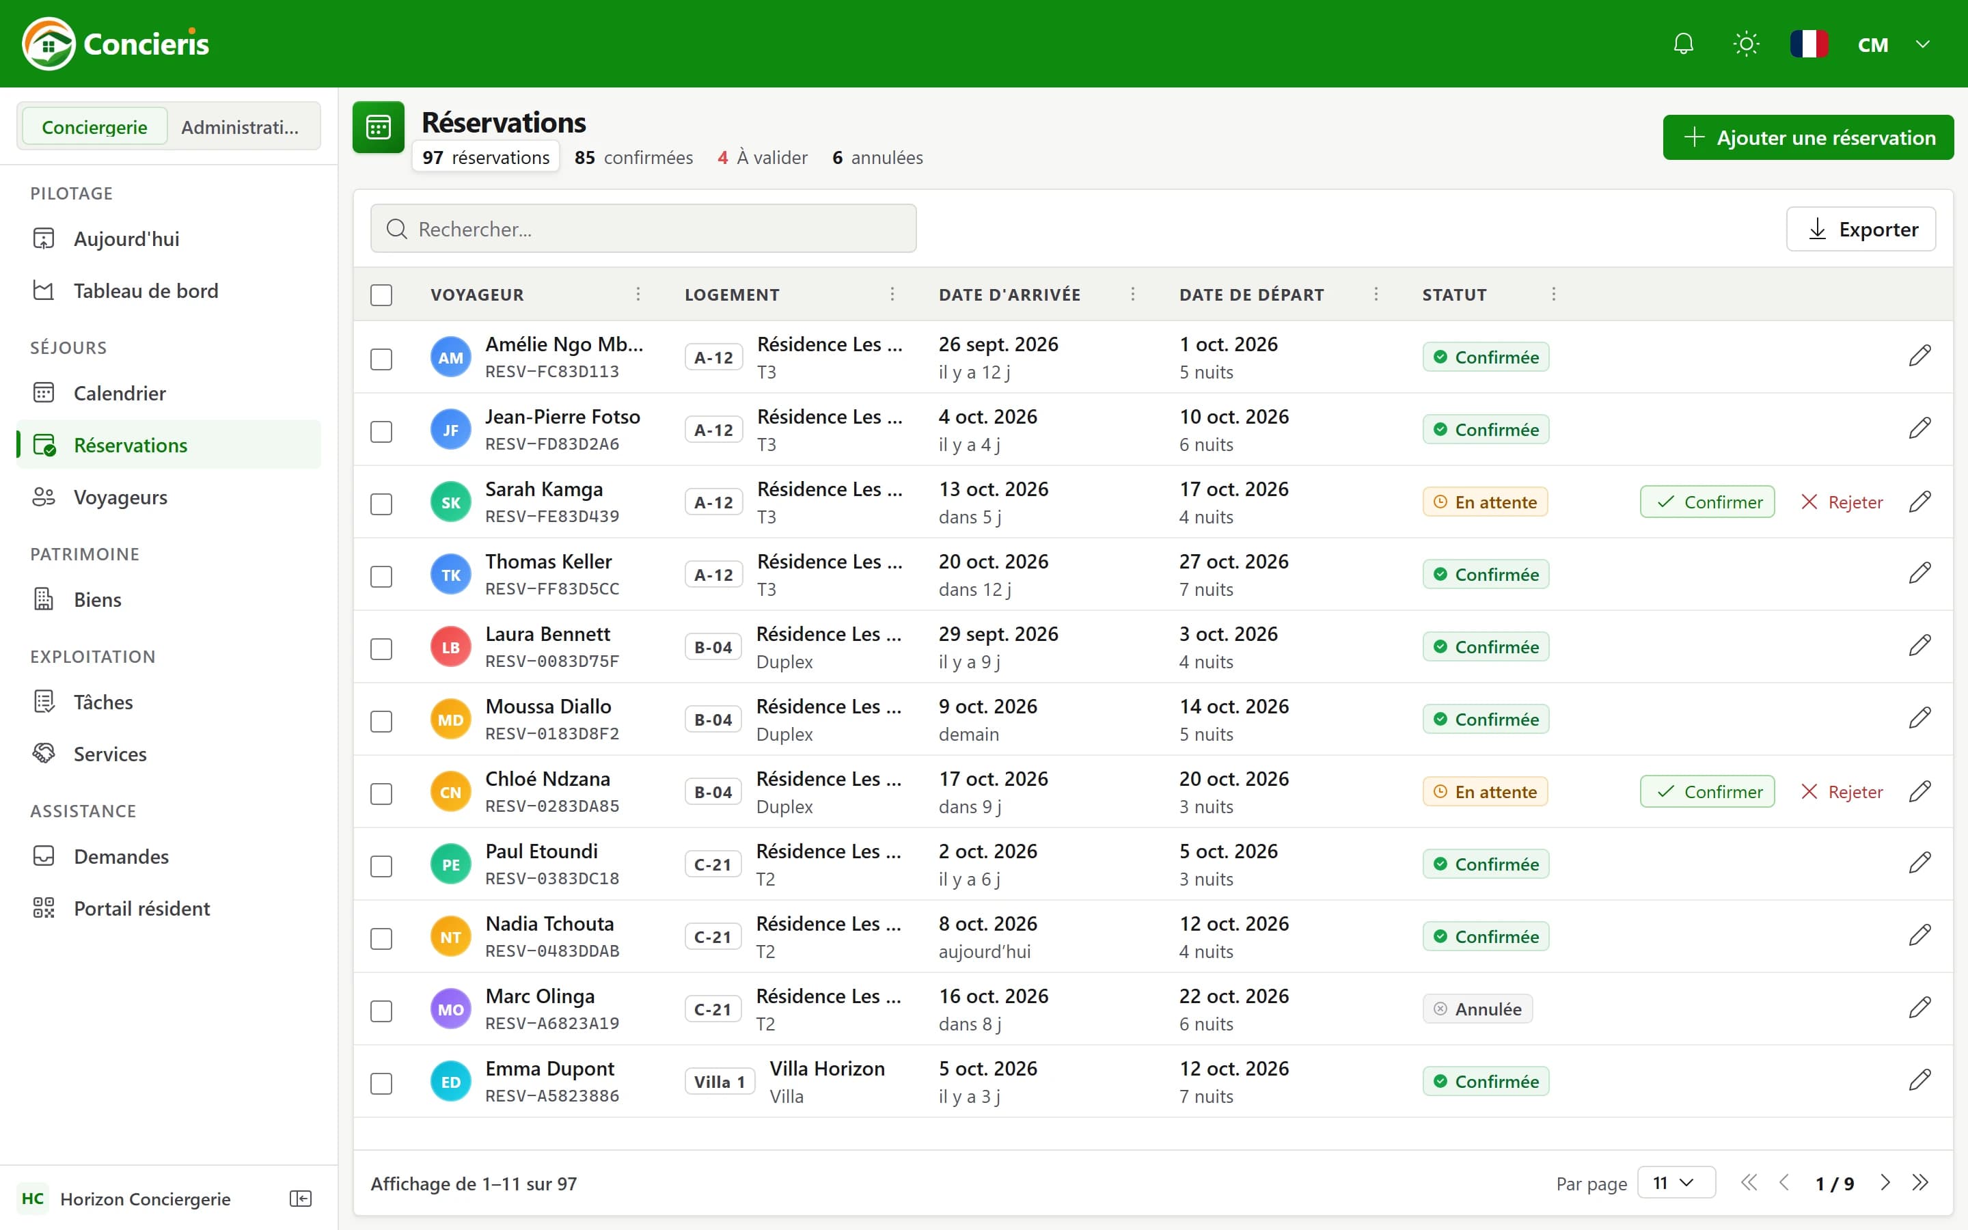Go to the next page arrow
1968x1230 pixels.
click(x=1884, y=1183)
